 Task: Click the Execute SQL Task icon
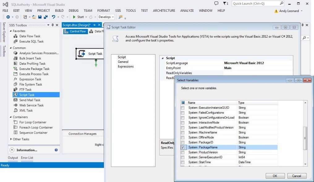15,41
